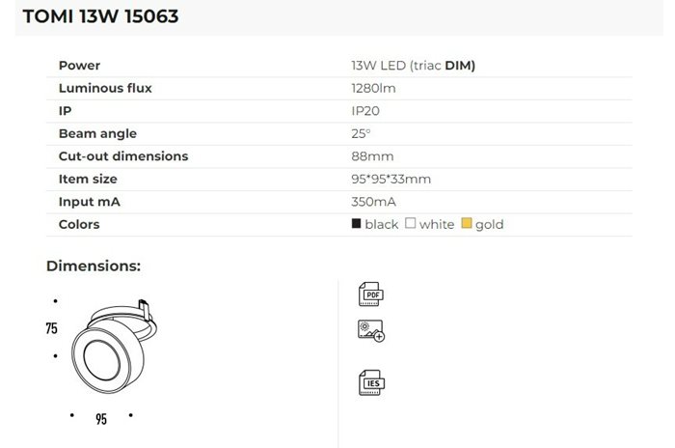This screenshot has width=675, height=448.
Task: Click the IP20 rating value
Action: coord(365,111)
